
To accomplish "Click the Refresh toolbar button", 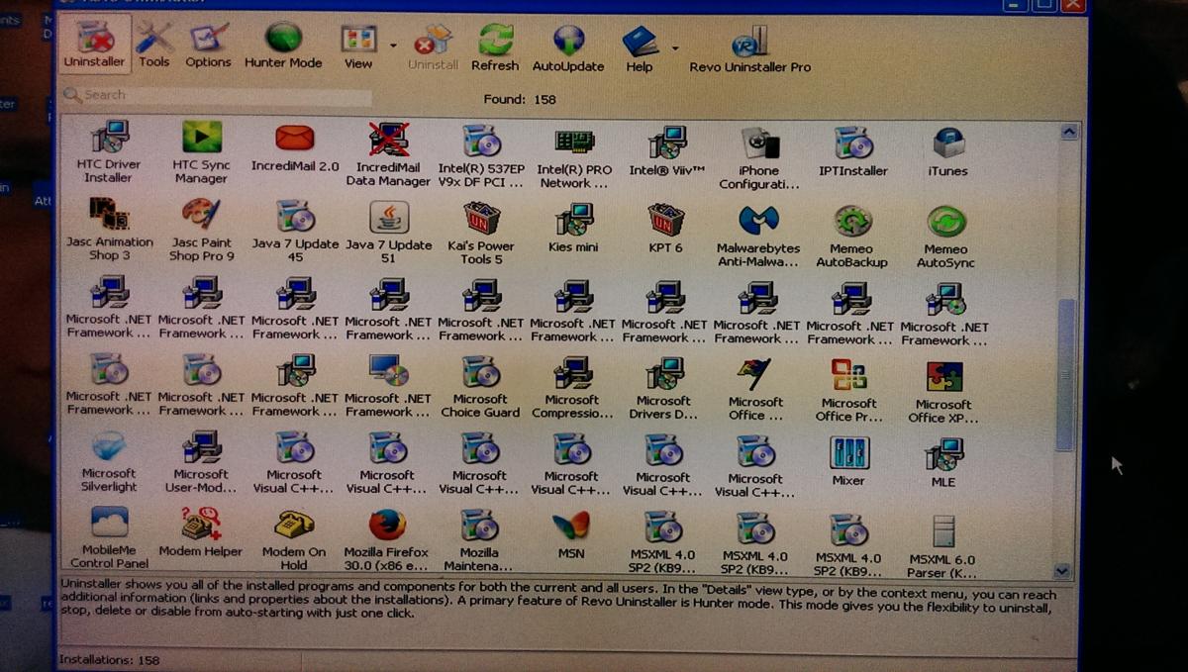I will pos(495,48).
